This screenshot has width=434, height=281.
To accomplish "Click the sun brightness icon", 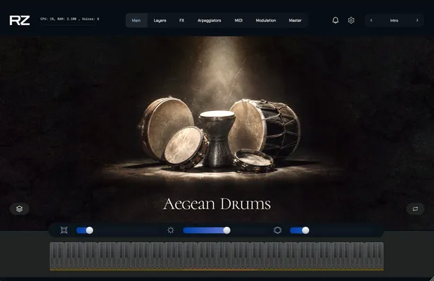I will 171,230.
